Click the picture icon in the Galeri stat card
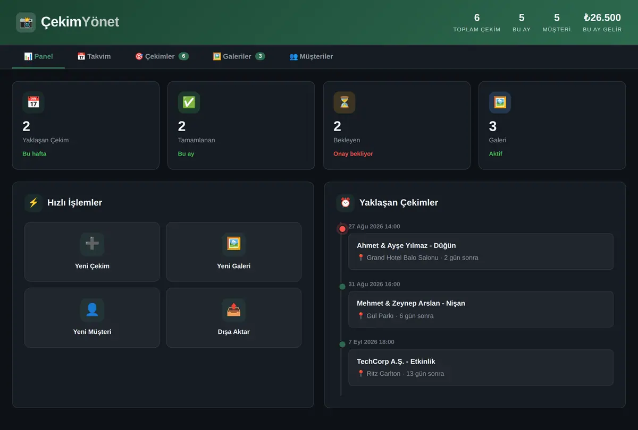 tap(500, 102)
